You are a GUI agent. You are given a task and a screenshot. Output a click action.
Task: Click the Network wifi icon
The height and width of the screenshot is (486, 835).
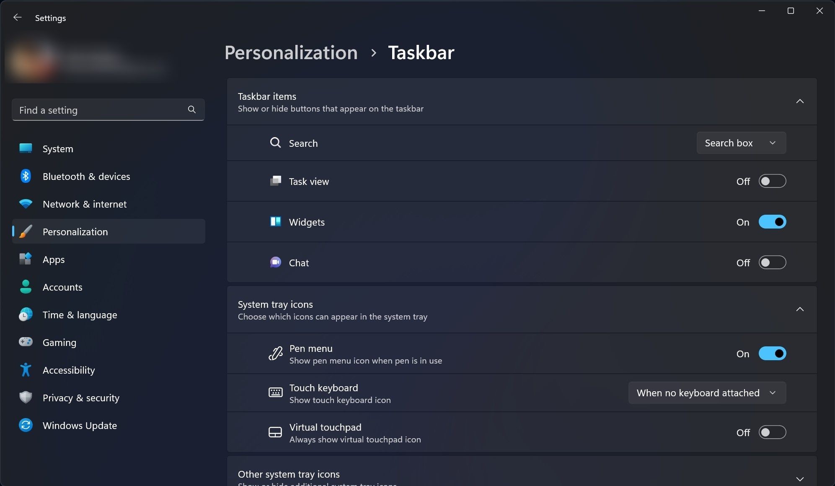[26, 204]
